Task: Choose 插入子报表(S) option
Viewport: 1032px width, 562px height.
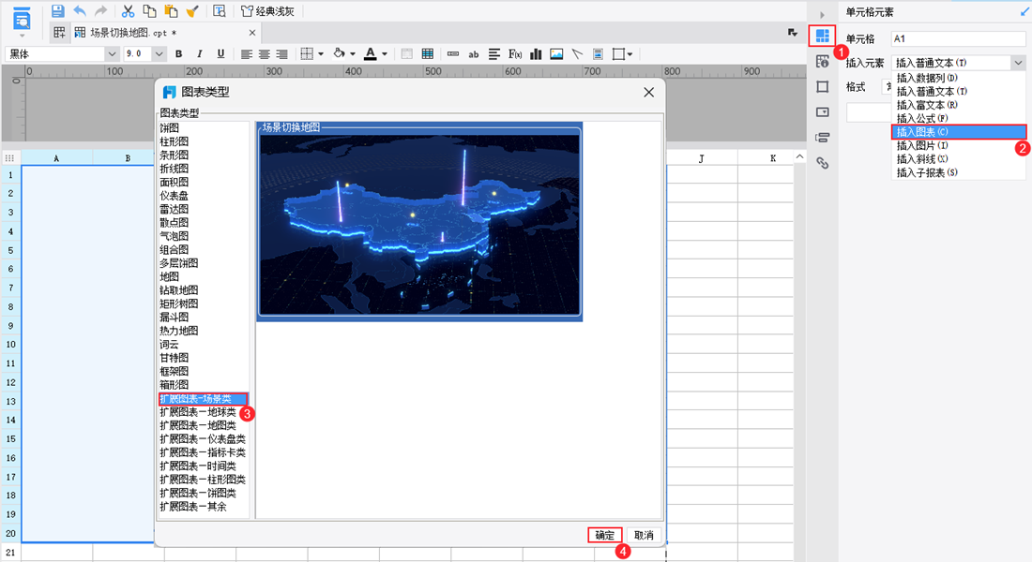Action: click(x=959, y=172)
